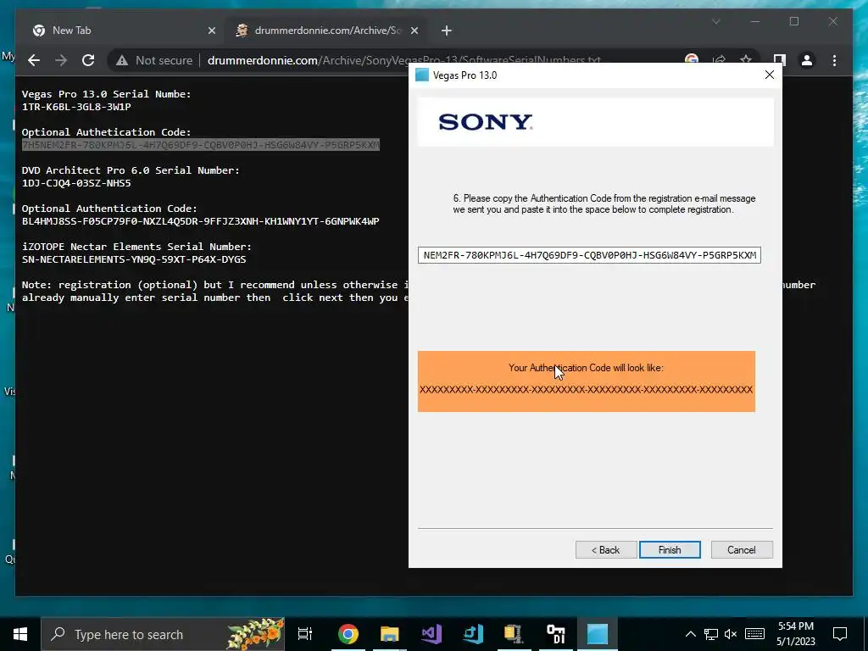This screenshot has height=651, width=868.
Task: Open the notification center icon
Action: (x=840, y=634)
